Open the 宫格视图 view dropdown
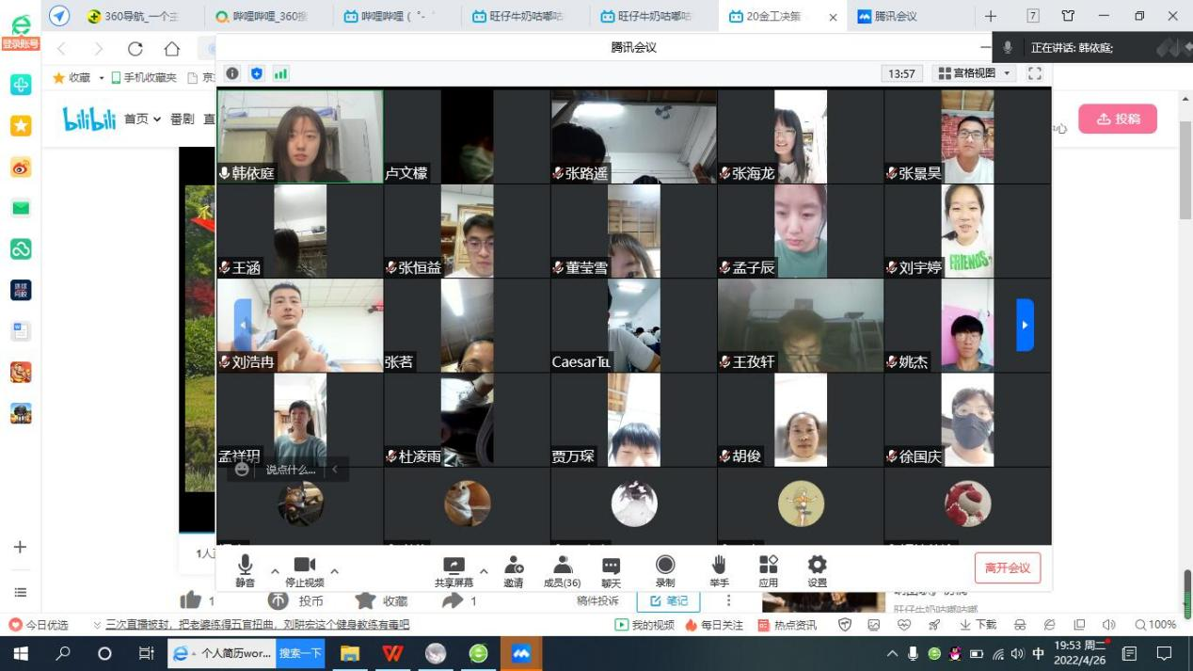Image resolution: width=1193 pixels, height=671 pixels. pos(974,73)
